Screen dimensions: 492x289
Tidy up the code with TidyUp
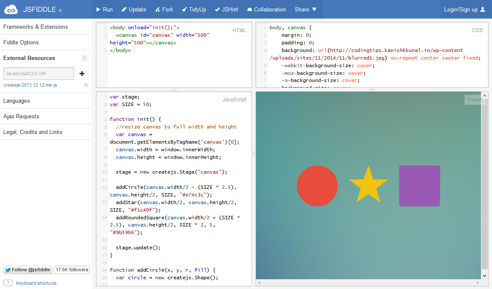click(194, 9)
